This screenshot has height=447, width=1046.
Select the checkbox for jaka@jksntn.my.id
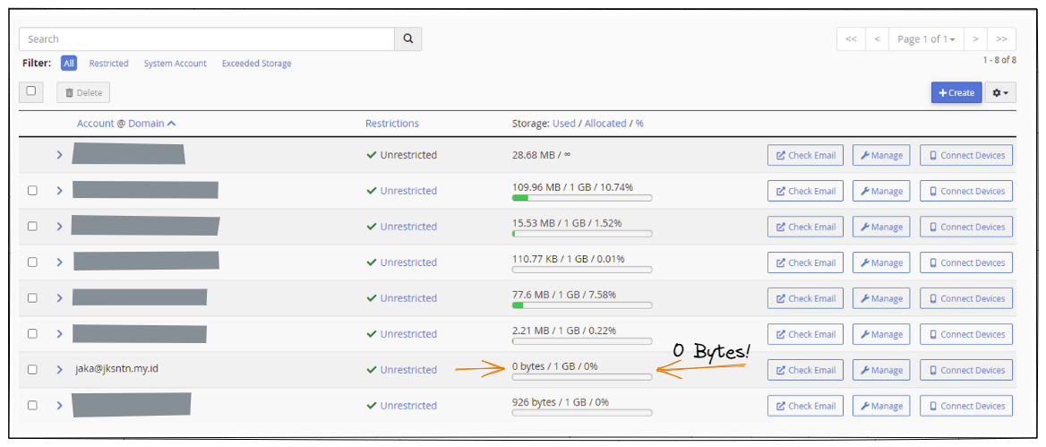(32, 370)
